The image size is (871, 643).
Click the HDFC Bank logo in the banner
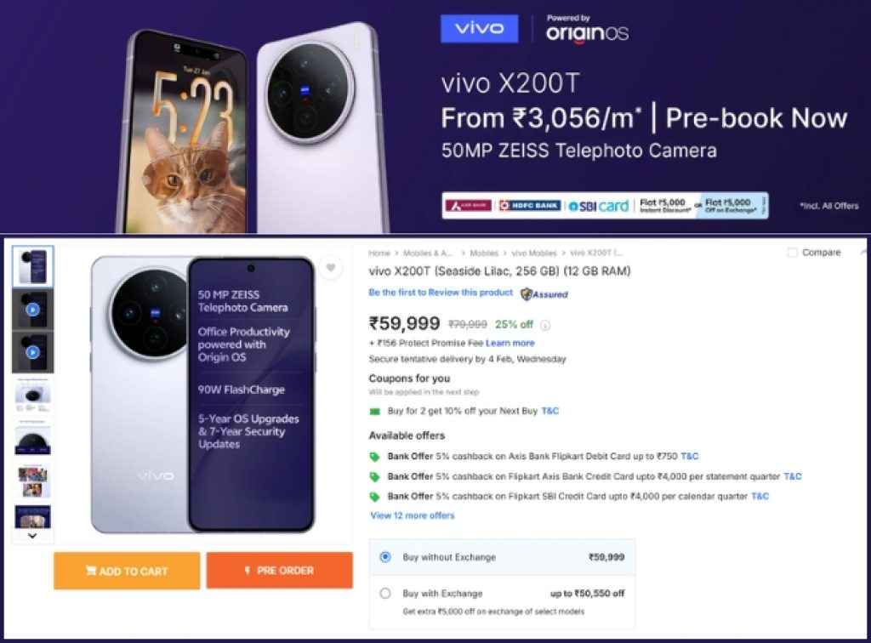click(x=529, y=205)
